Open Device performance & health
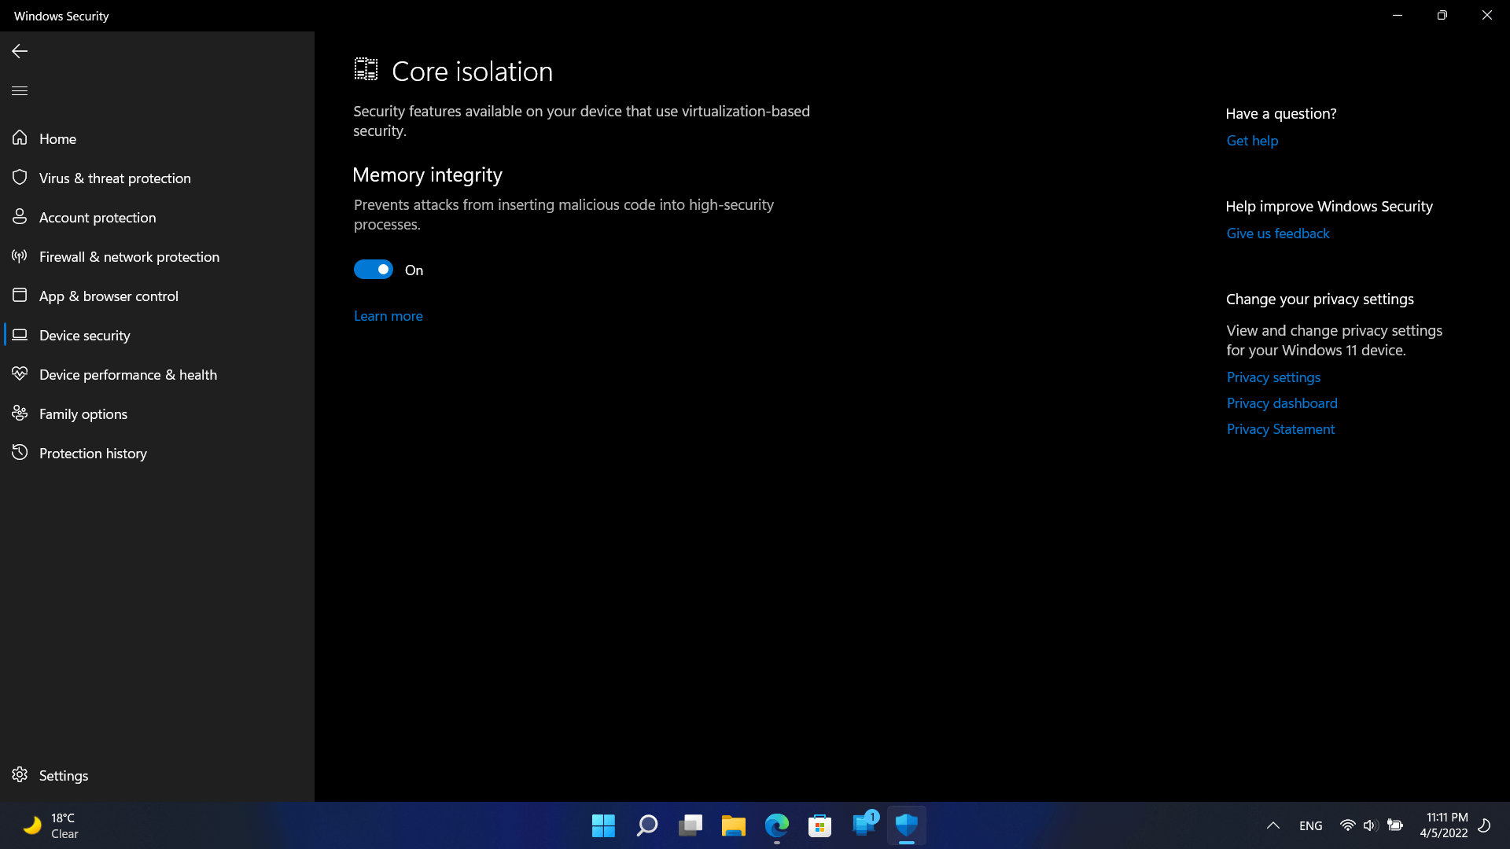Screen dimensions: 1510x849 point(127,375)
